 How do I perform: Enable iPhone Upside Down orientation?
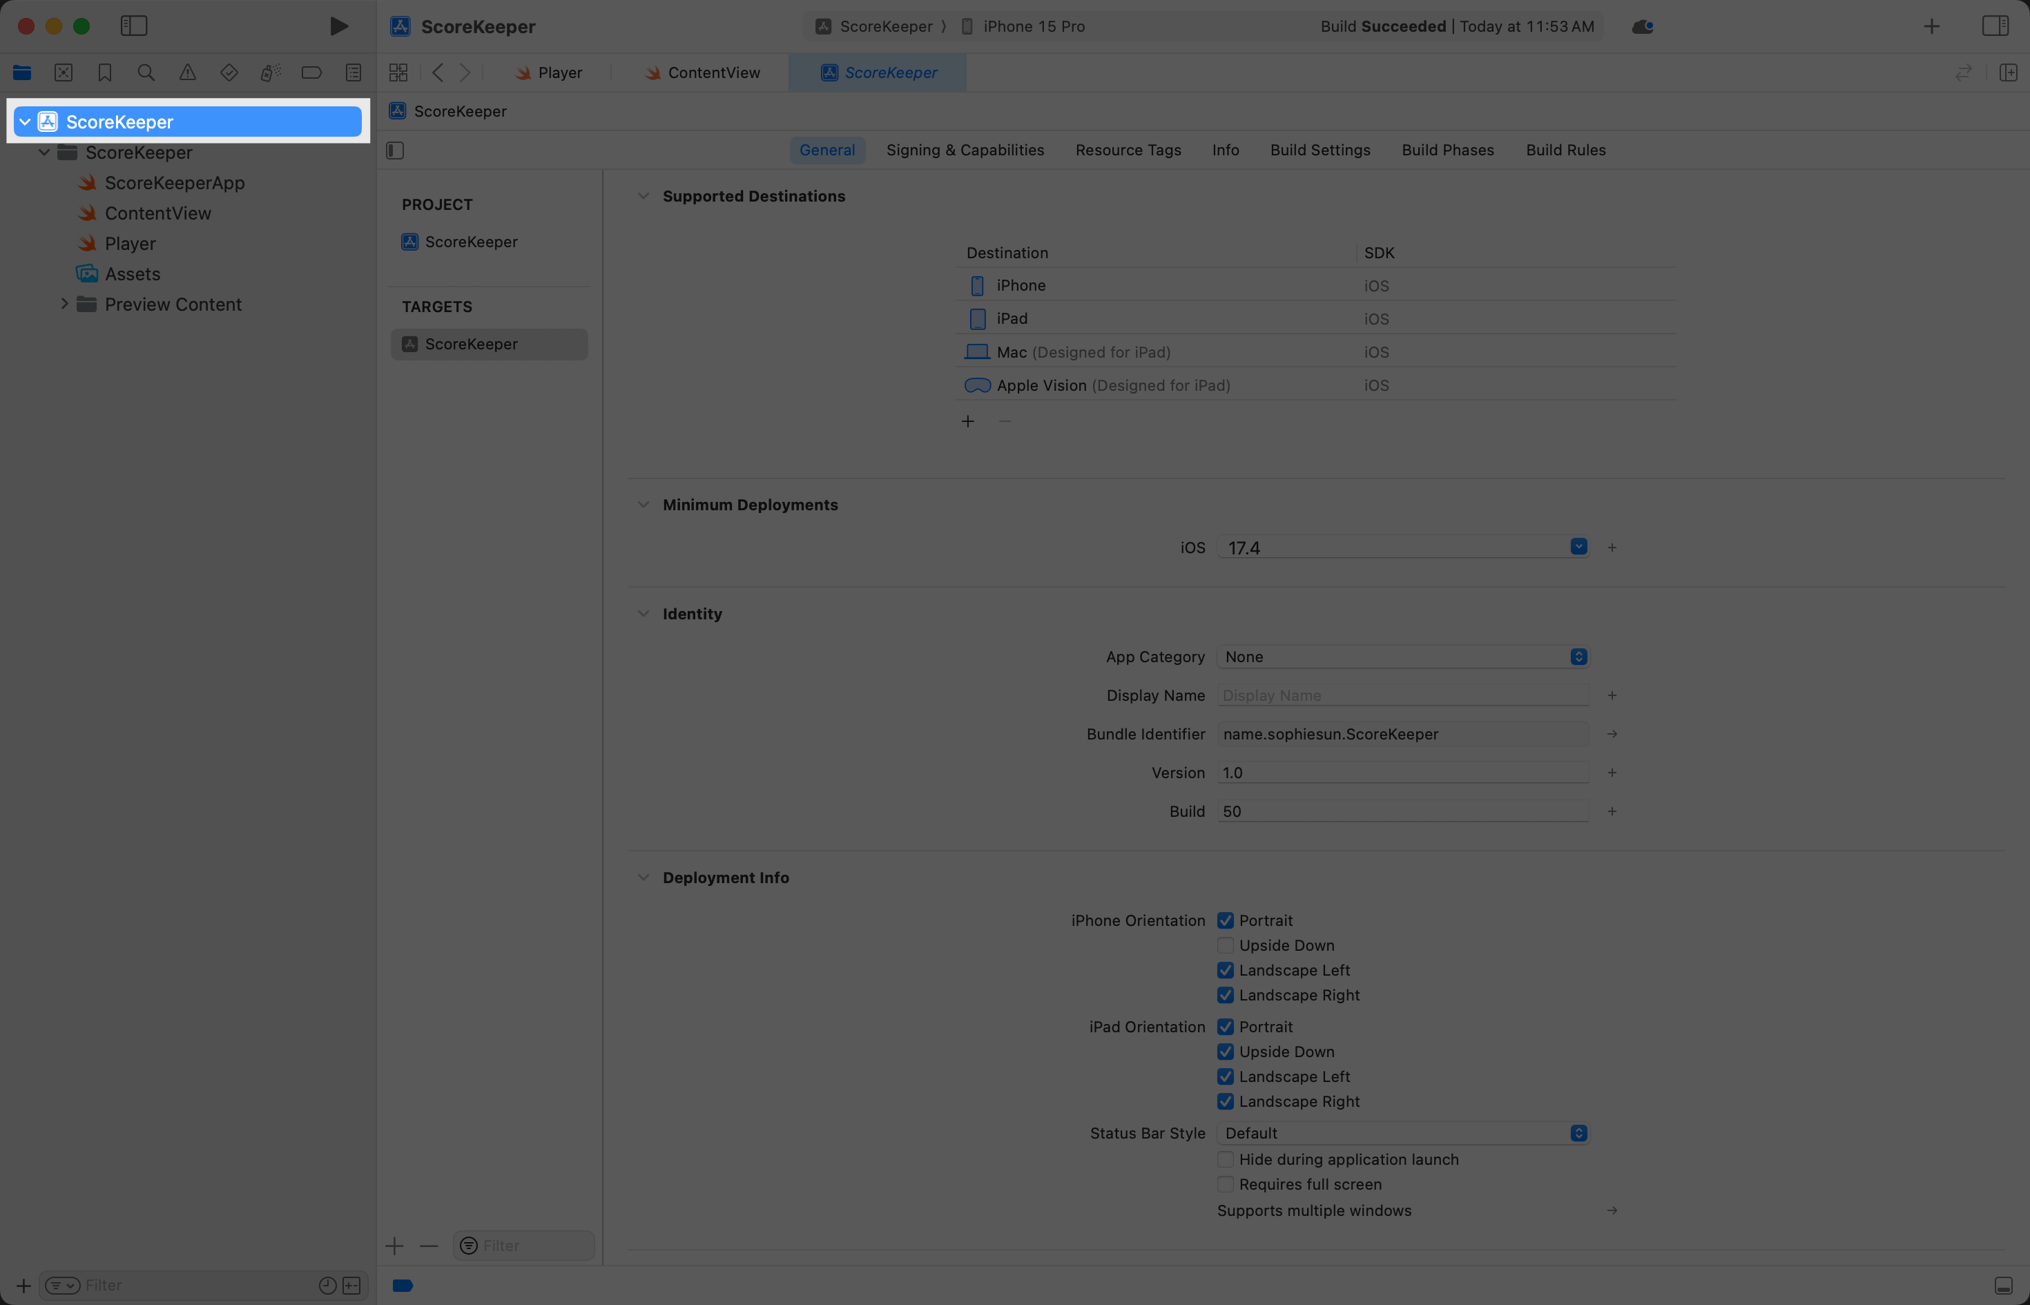point(1225,946)
